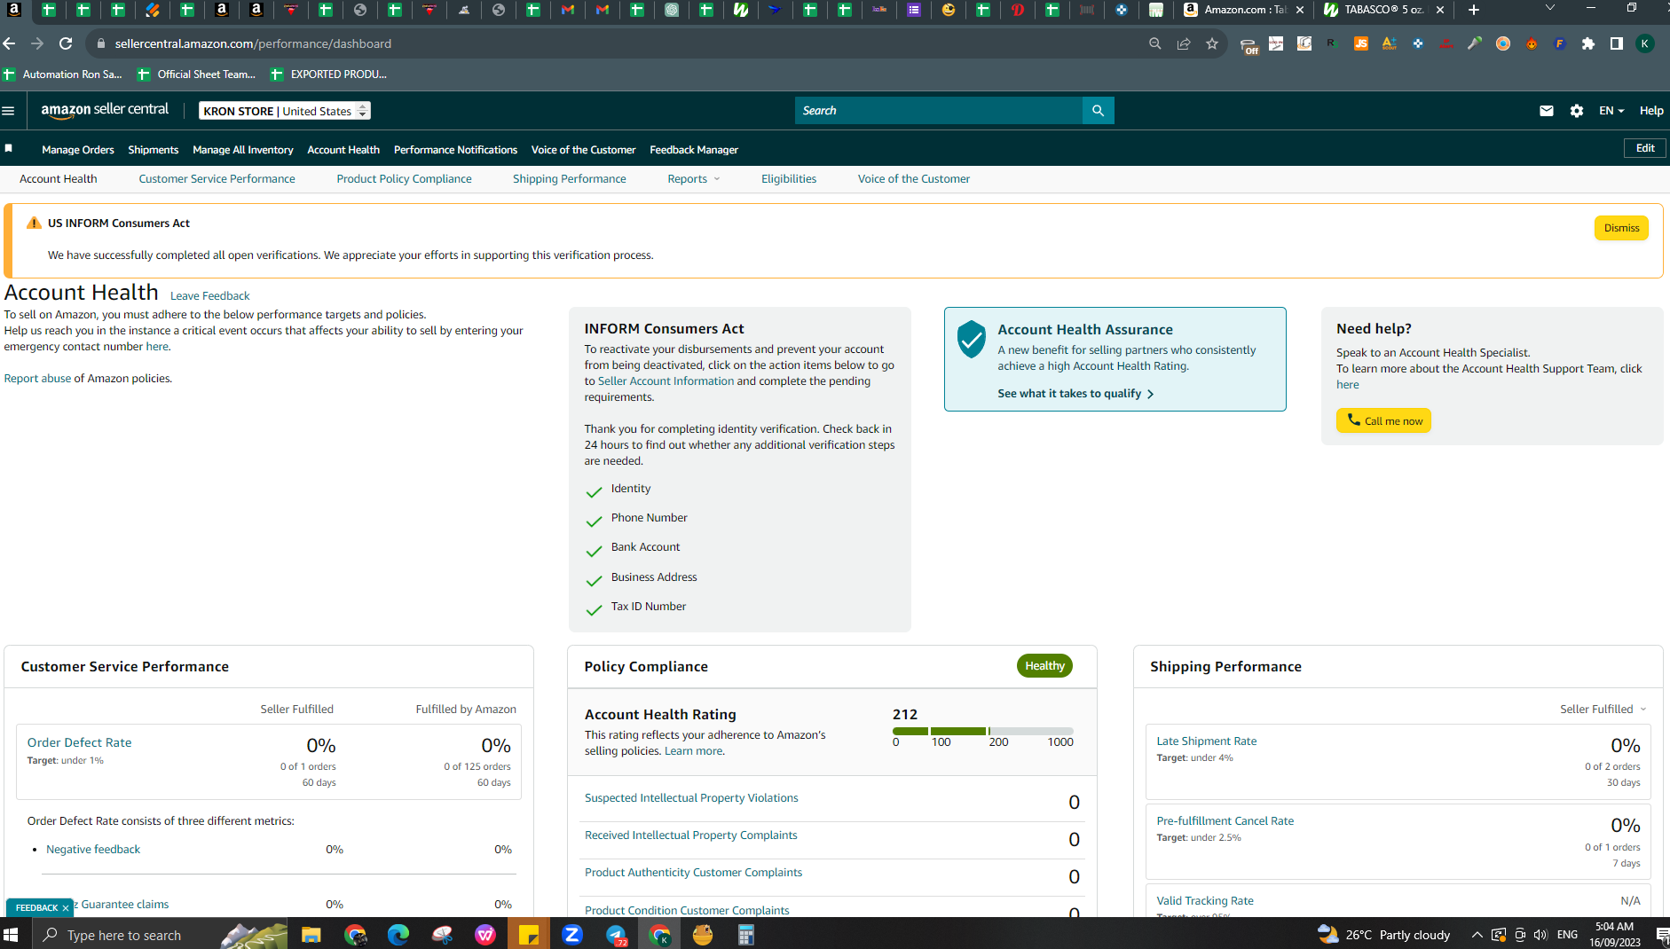Expand the Reports dropdown menu
This screenshot has width=1670, height=949.
pos(694,179)
